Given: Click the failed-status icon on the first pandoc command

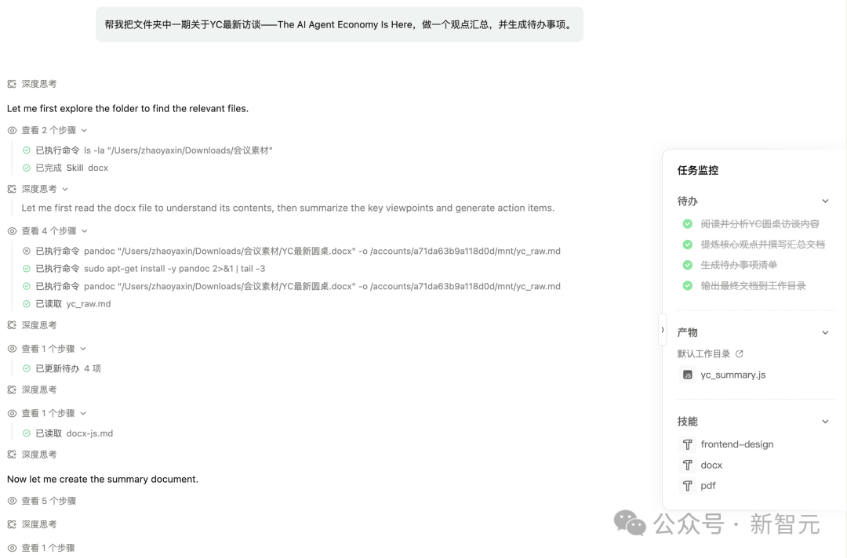Looking at the screenshot, I should tap(25, 252).
